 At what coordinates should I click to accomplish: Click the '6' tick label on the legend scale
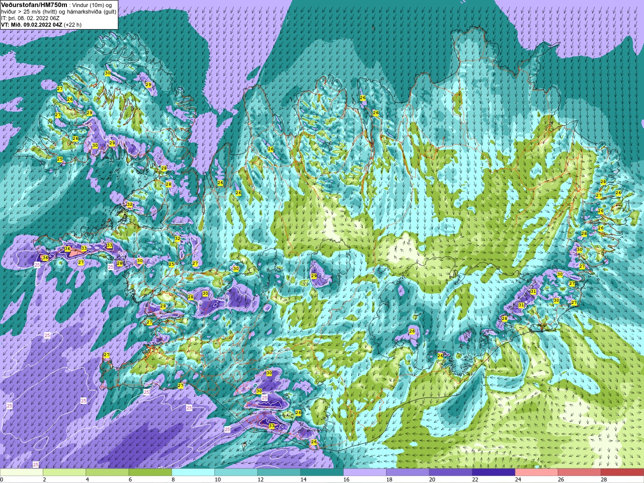tap(130, 479)
